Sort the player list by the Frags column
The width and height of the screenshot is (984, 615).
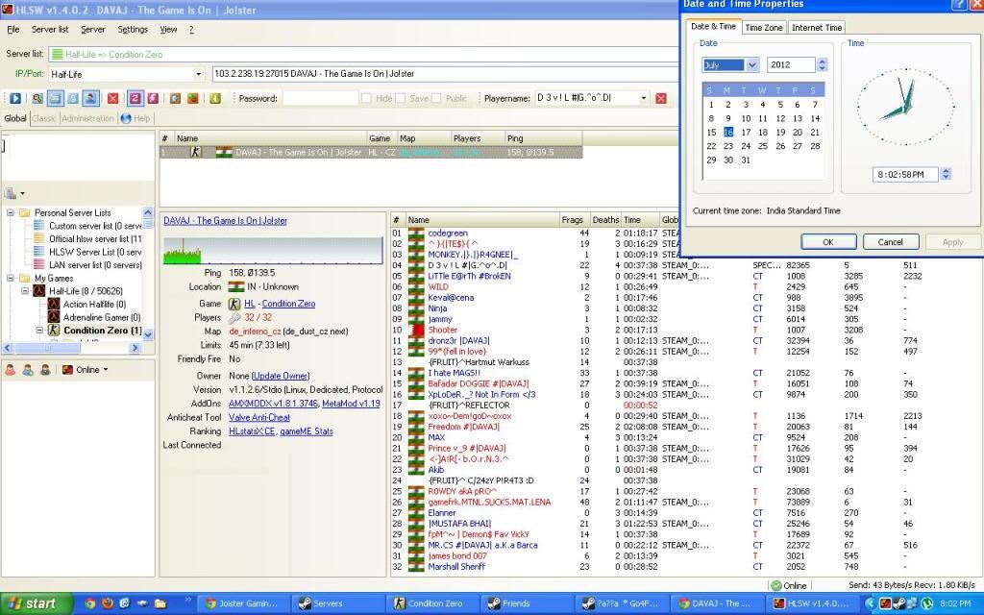pos(572,220)
